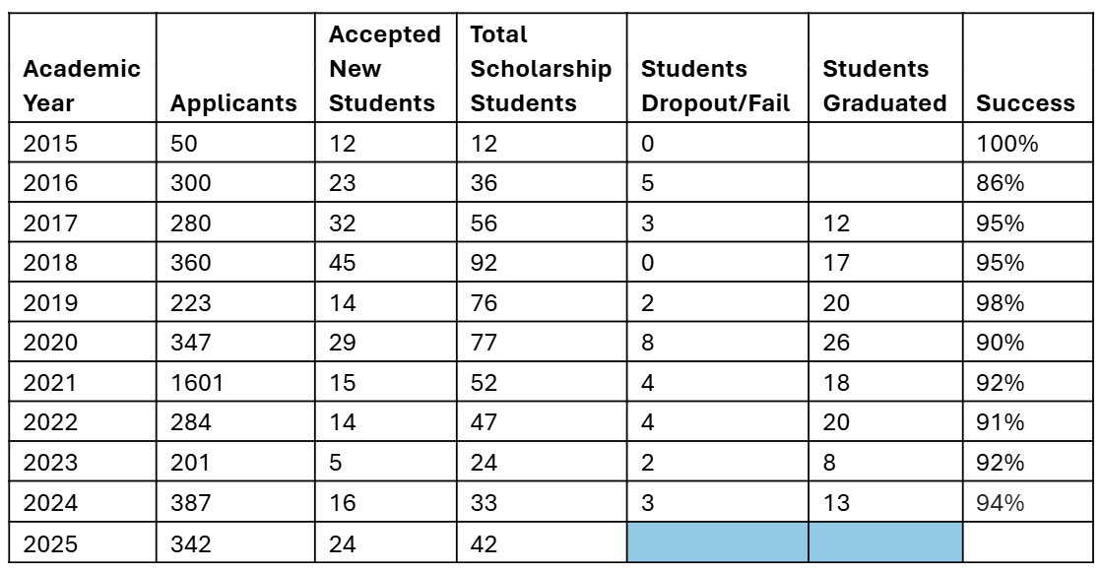Screen dimensions: 1101x571
Task: Select the empty Graduated cell for 2015
Action: click(885, 143)
